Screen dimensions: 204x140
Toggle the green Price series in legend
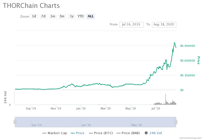click(78, 133)
